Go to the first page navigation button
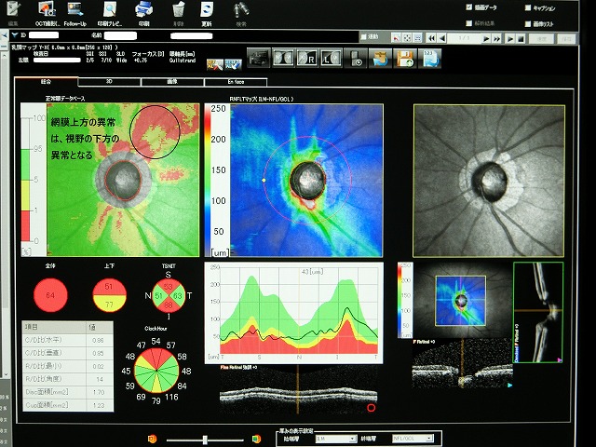 pos(431,37)
